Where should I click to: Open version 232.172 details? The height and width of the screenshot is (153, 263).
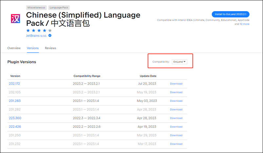[14, 84]
